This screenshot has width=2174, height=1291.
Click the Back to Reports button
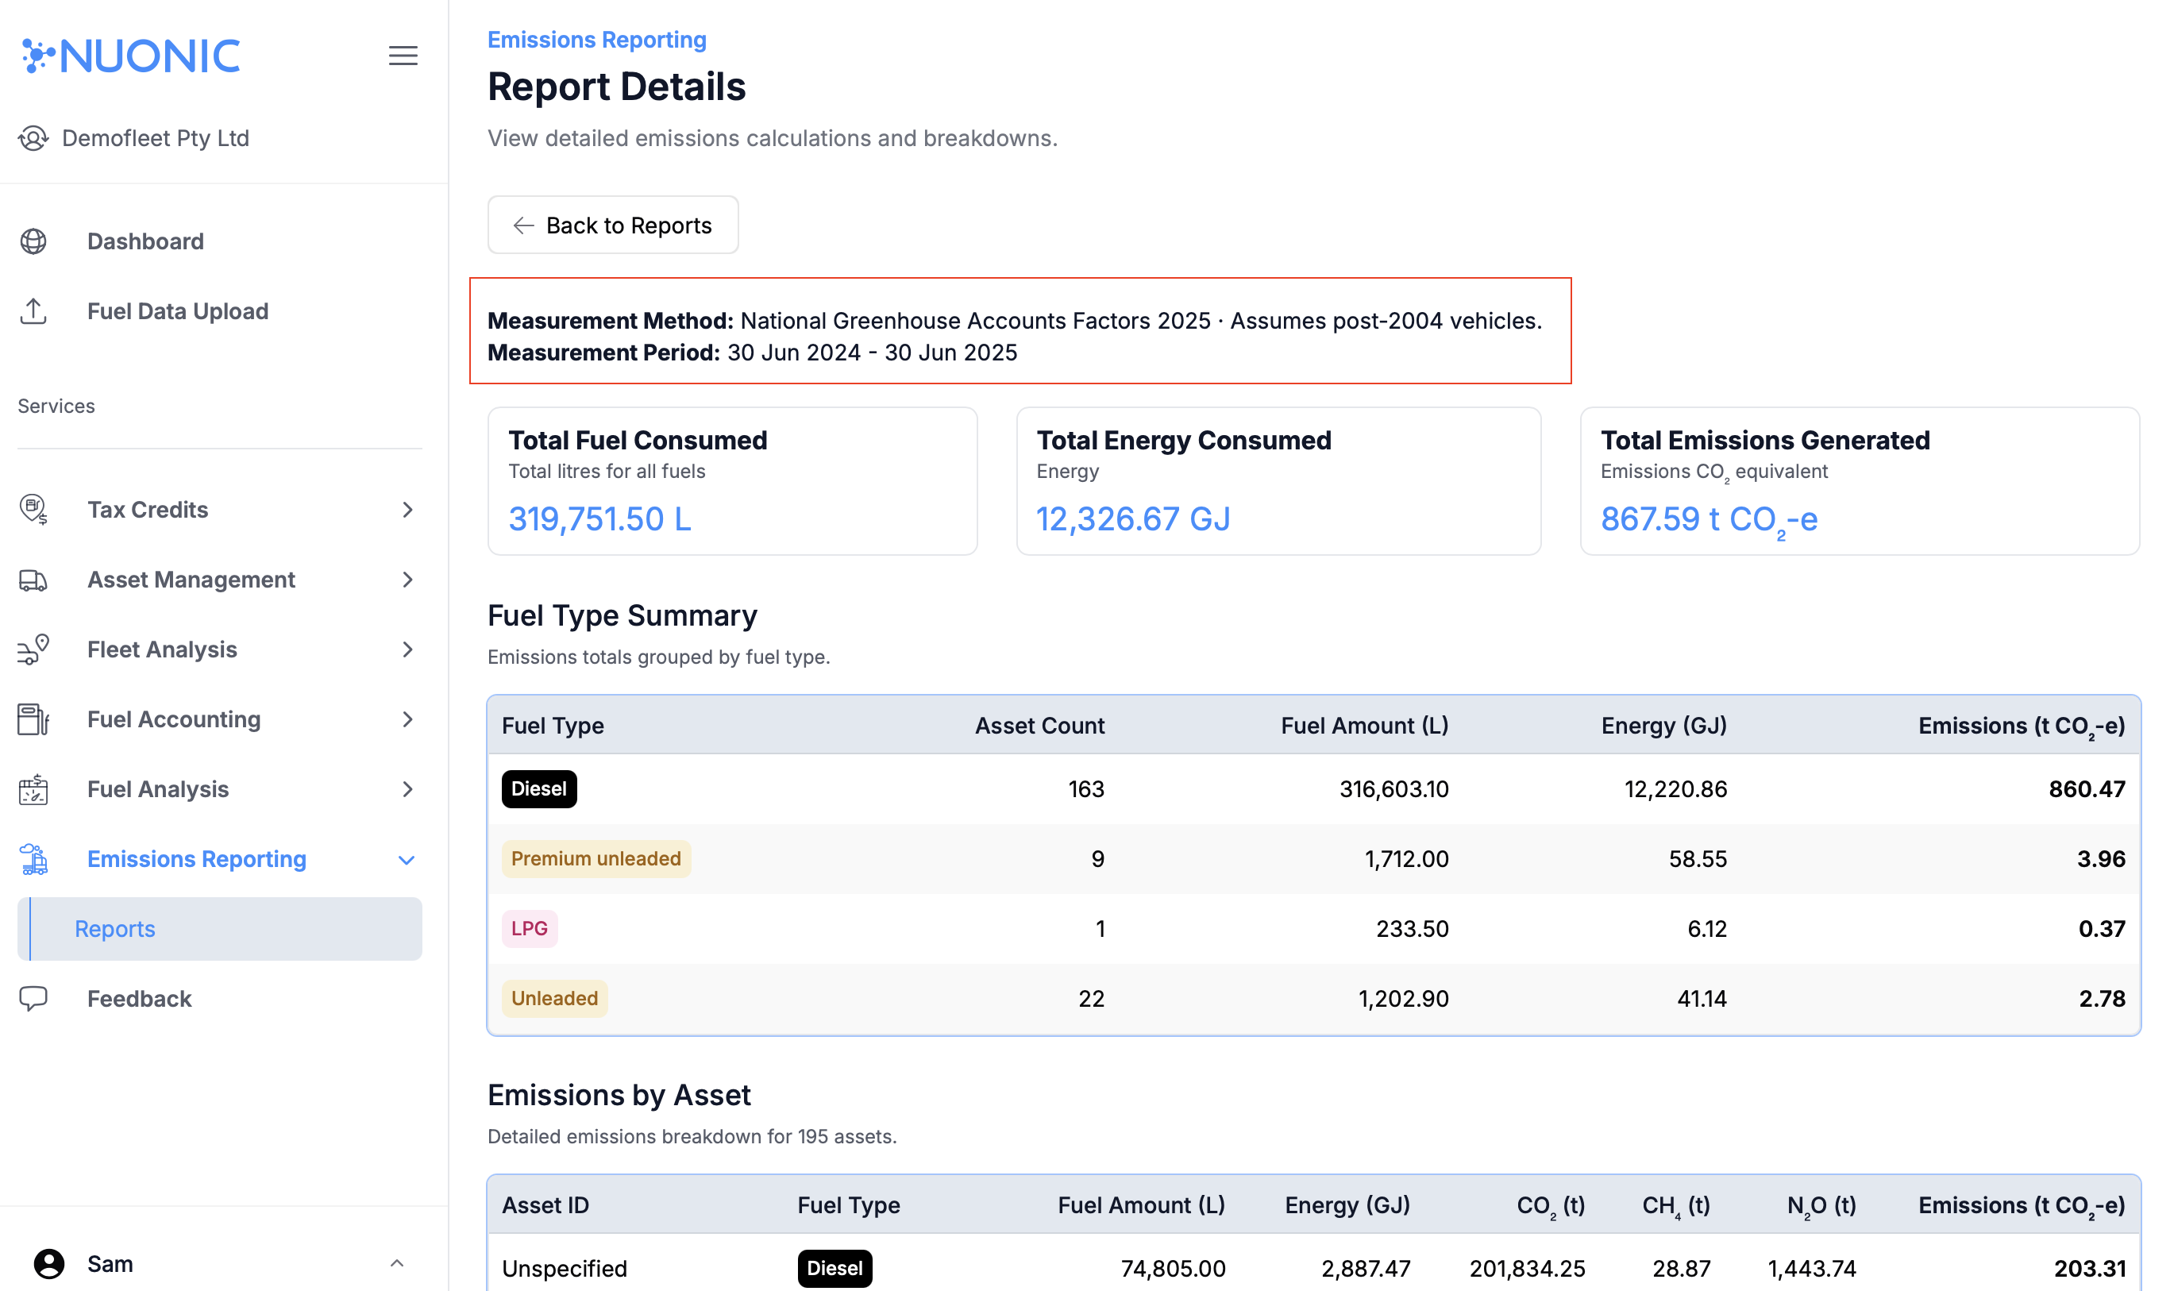pos(612,225)
